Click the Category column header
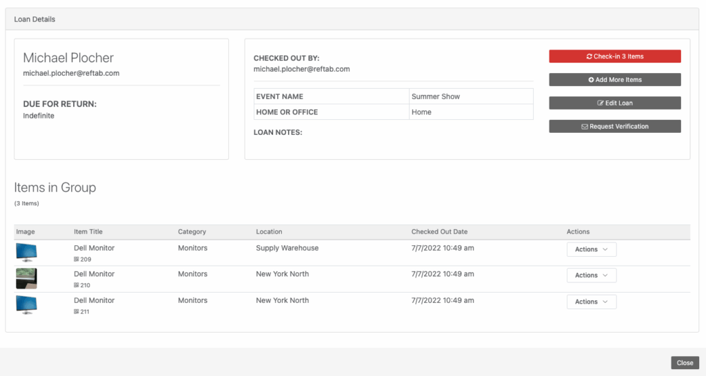This screenshot has width=706, height=376. tap(192, 232)
